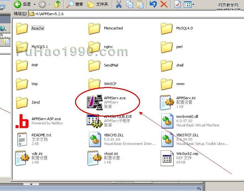Click the Copy icon in the toolbar
This screenshot has width=244, height=191.
[x=129, y=4]
